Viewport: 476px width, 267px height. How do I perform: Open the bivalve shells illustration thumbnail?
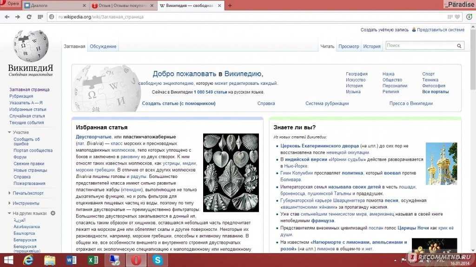[x=231, y=172]
